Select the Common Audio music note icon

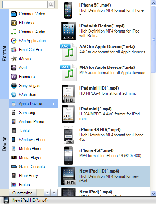[x=14, y=32]
